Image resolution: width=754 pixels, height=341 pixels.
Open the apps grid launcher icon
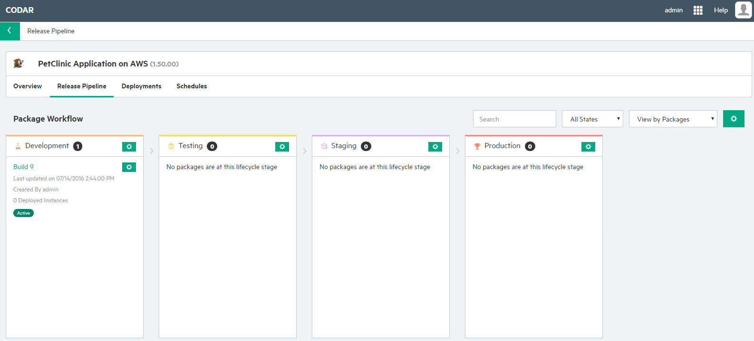click(698, 10)
